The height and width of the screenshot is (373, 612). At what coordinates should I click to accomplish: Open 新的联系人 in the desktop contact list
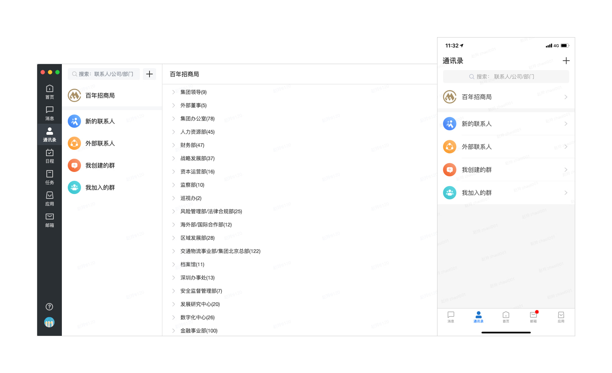tap(100, 121)
